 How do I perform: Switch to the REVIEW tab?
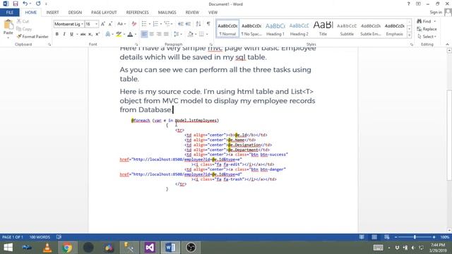pyautogui.click(x=192, y=13)
